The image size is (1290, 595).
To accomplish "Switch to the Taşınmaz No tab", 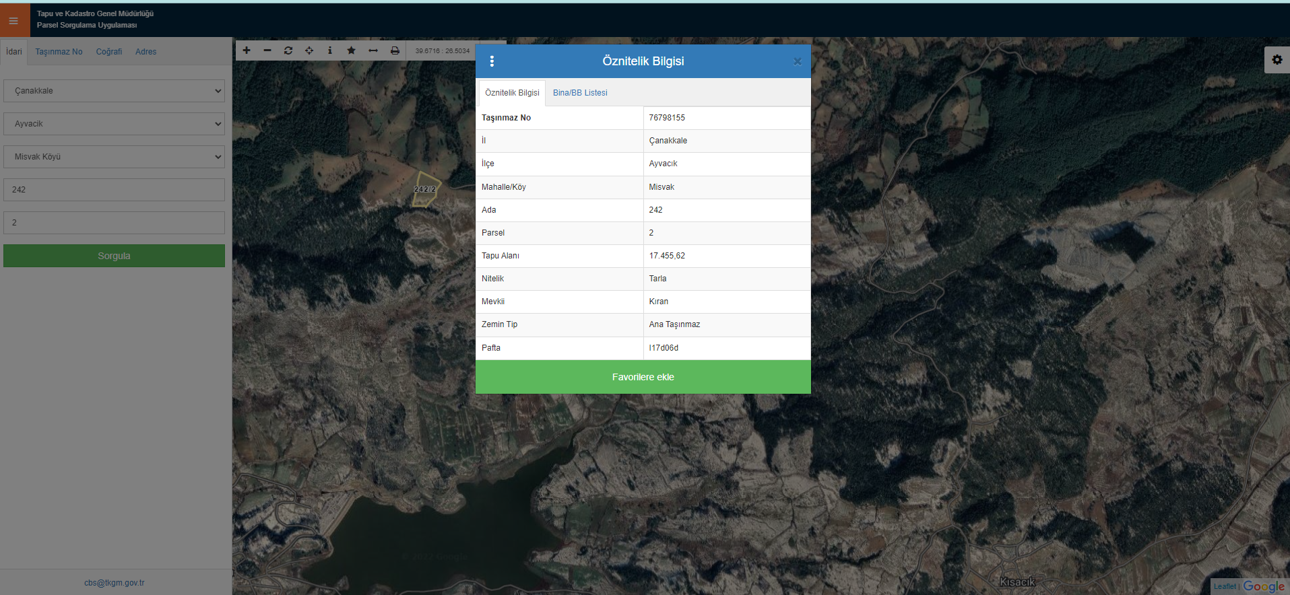I will 59,52.
